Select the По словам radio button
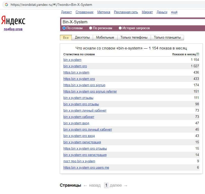The image size is (205, 194). 64,28
